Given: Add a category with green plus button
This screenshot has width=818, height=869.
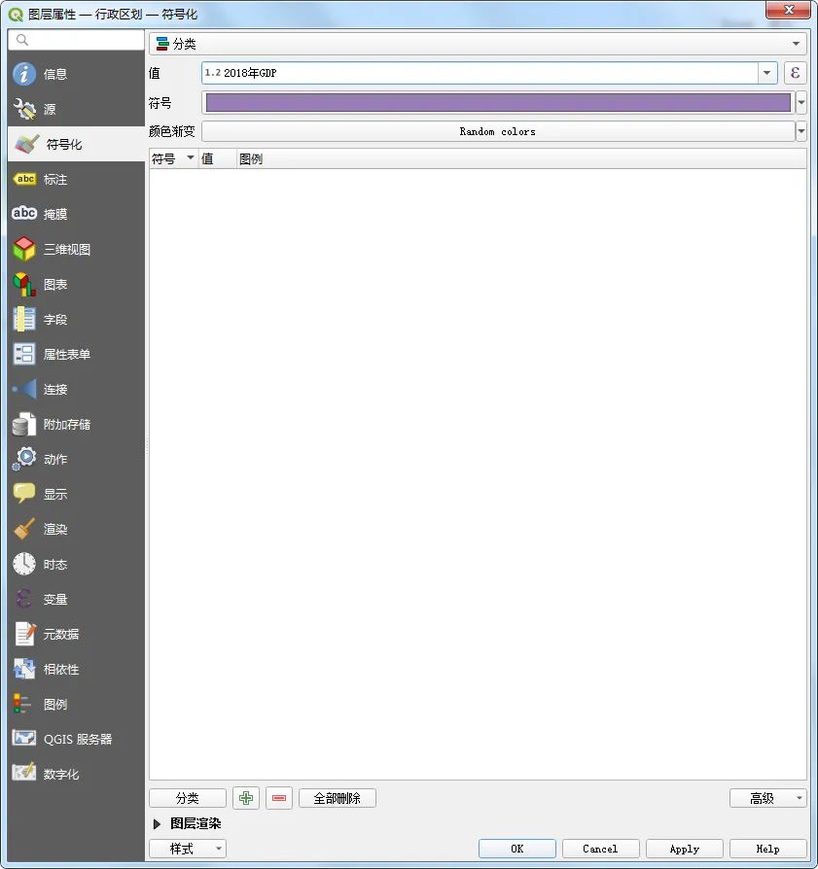Looking at the screenshot, I should tap(246, 798).
